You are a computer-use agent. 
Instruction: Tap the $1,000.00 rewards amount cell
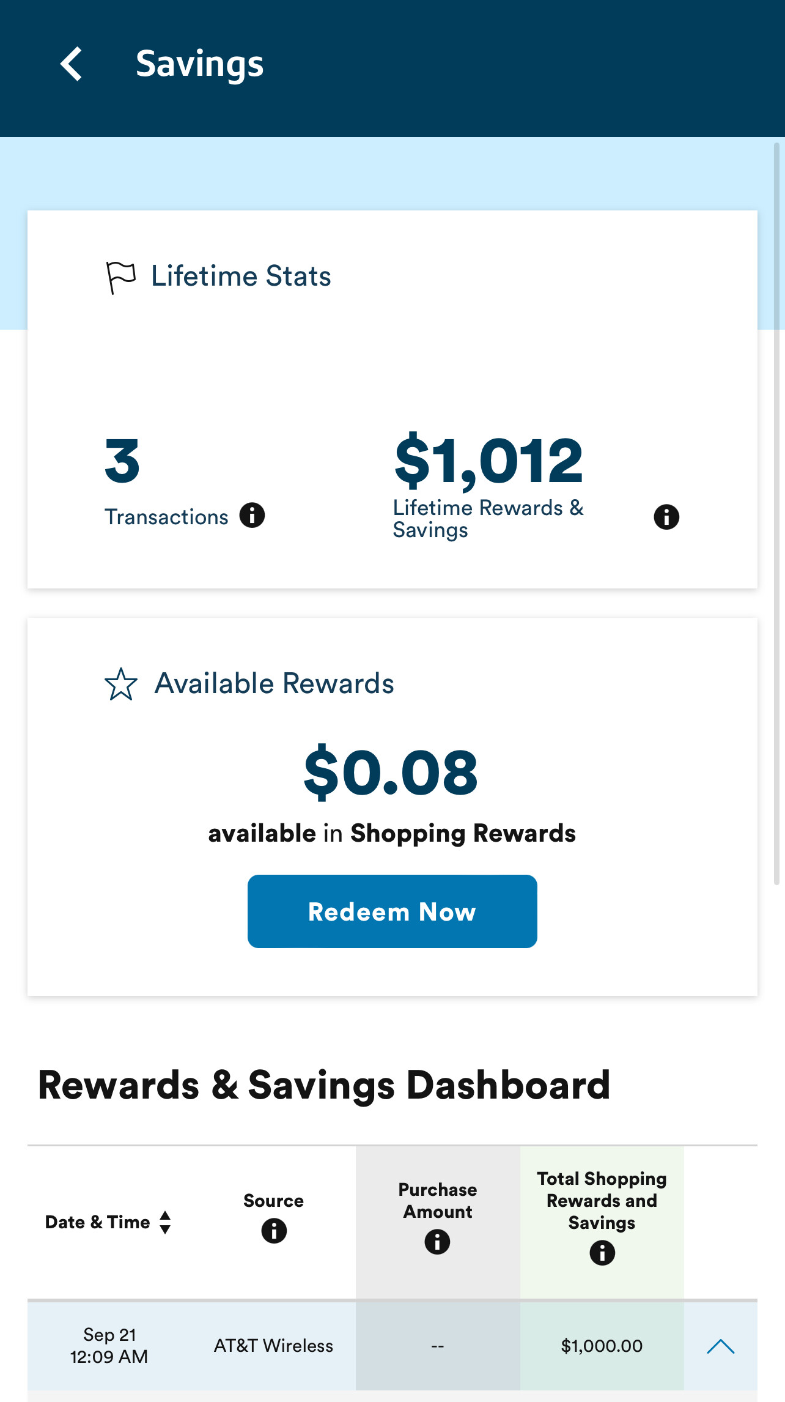pyautogui.click(x=602, y=1346)
